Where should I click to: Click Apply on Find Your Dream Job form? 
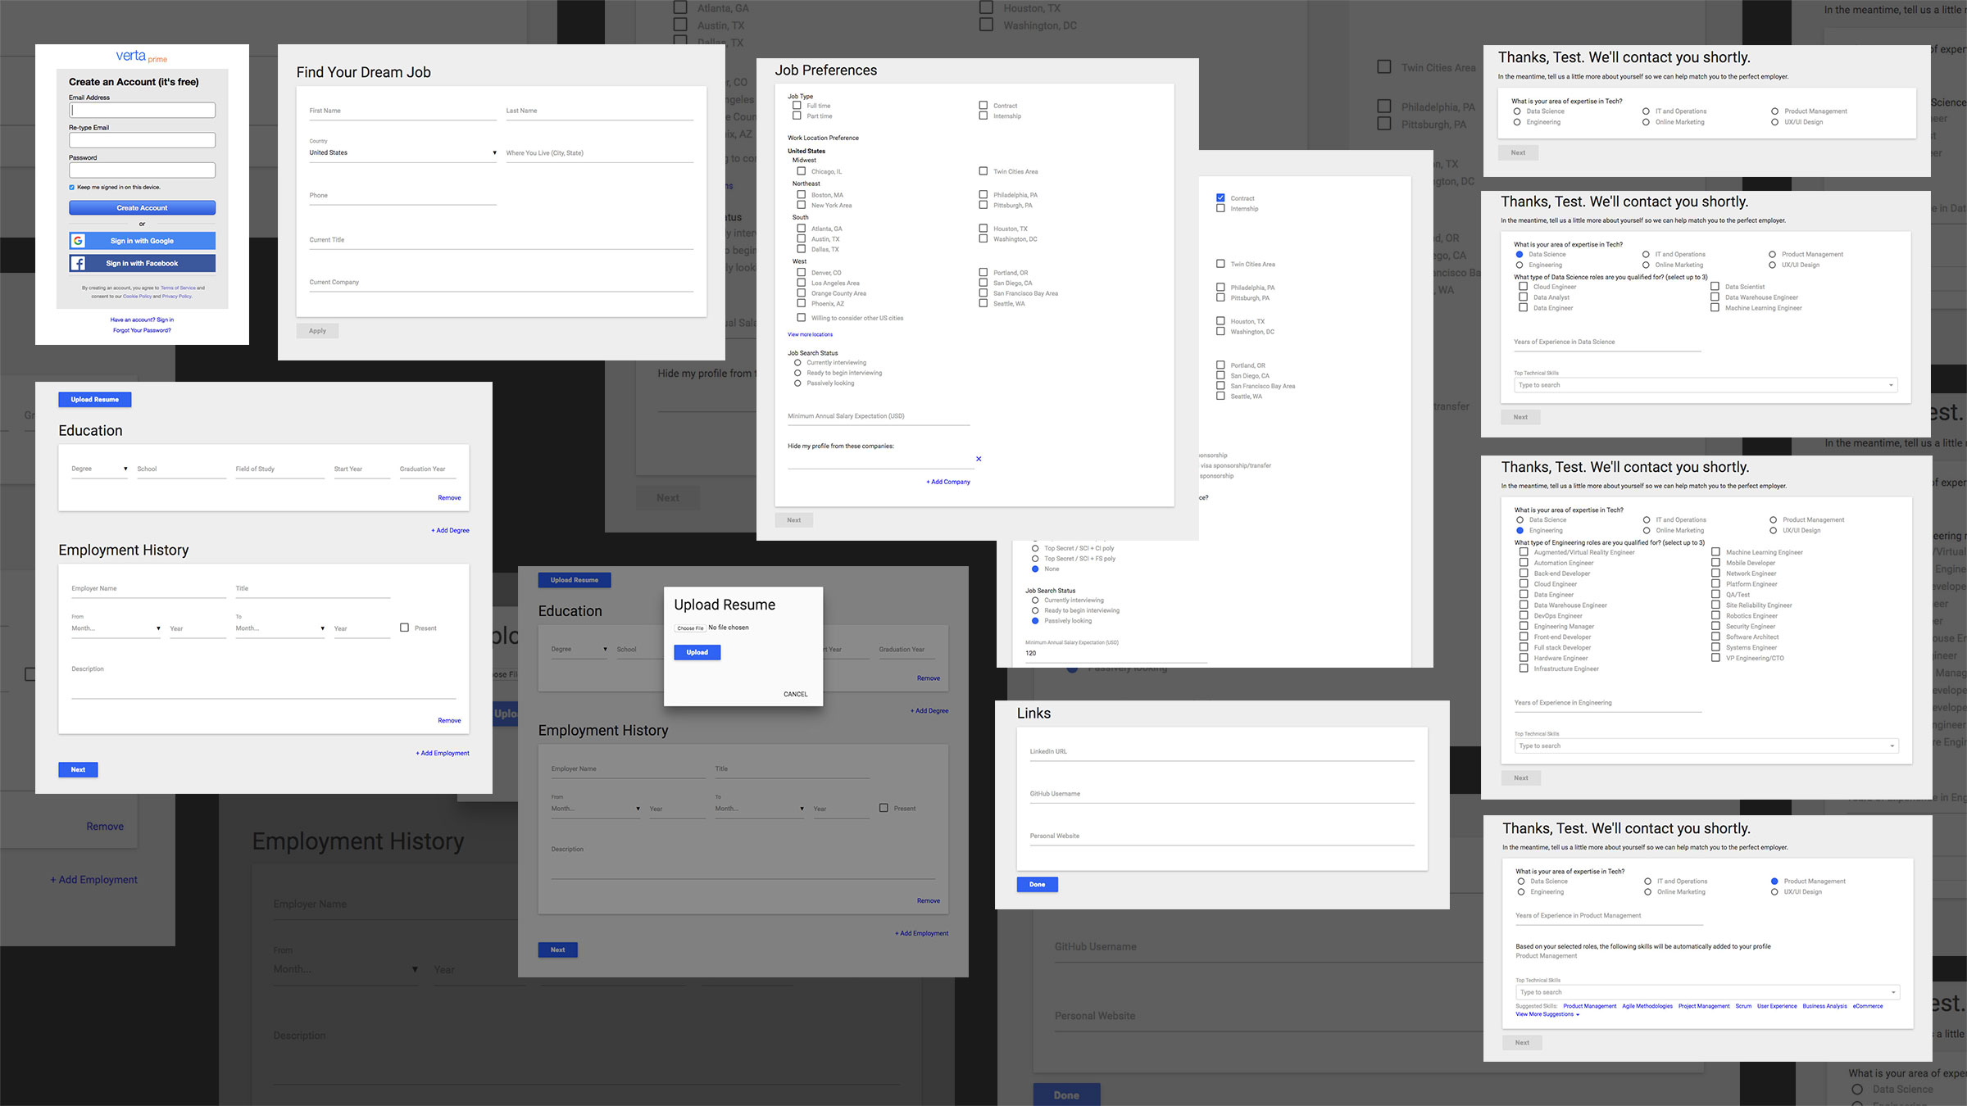[317, 330]
